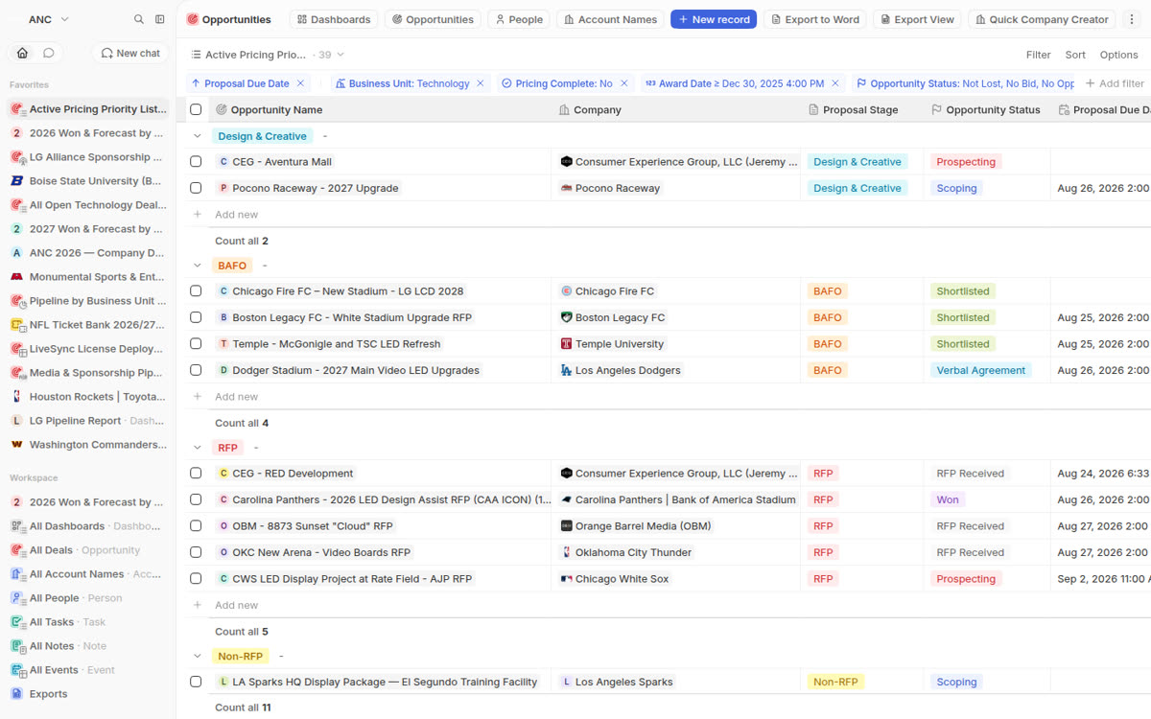The width and height of the screenshot is (1151, 719).
Task: Click the Carolina Panthers logo icon
Action: [566, 499]
